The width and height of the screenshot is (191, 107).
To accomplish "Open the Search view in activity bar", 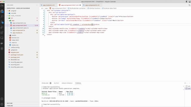I will 2,17.
